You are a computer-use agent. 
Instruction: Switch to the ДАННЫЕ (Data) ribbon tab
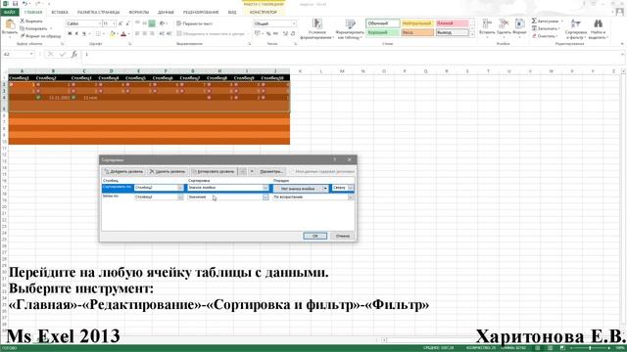pyautogui.click(x=166, y=13)
